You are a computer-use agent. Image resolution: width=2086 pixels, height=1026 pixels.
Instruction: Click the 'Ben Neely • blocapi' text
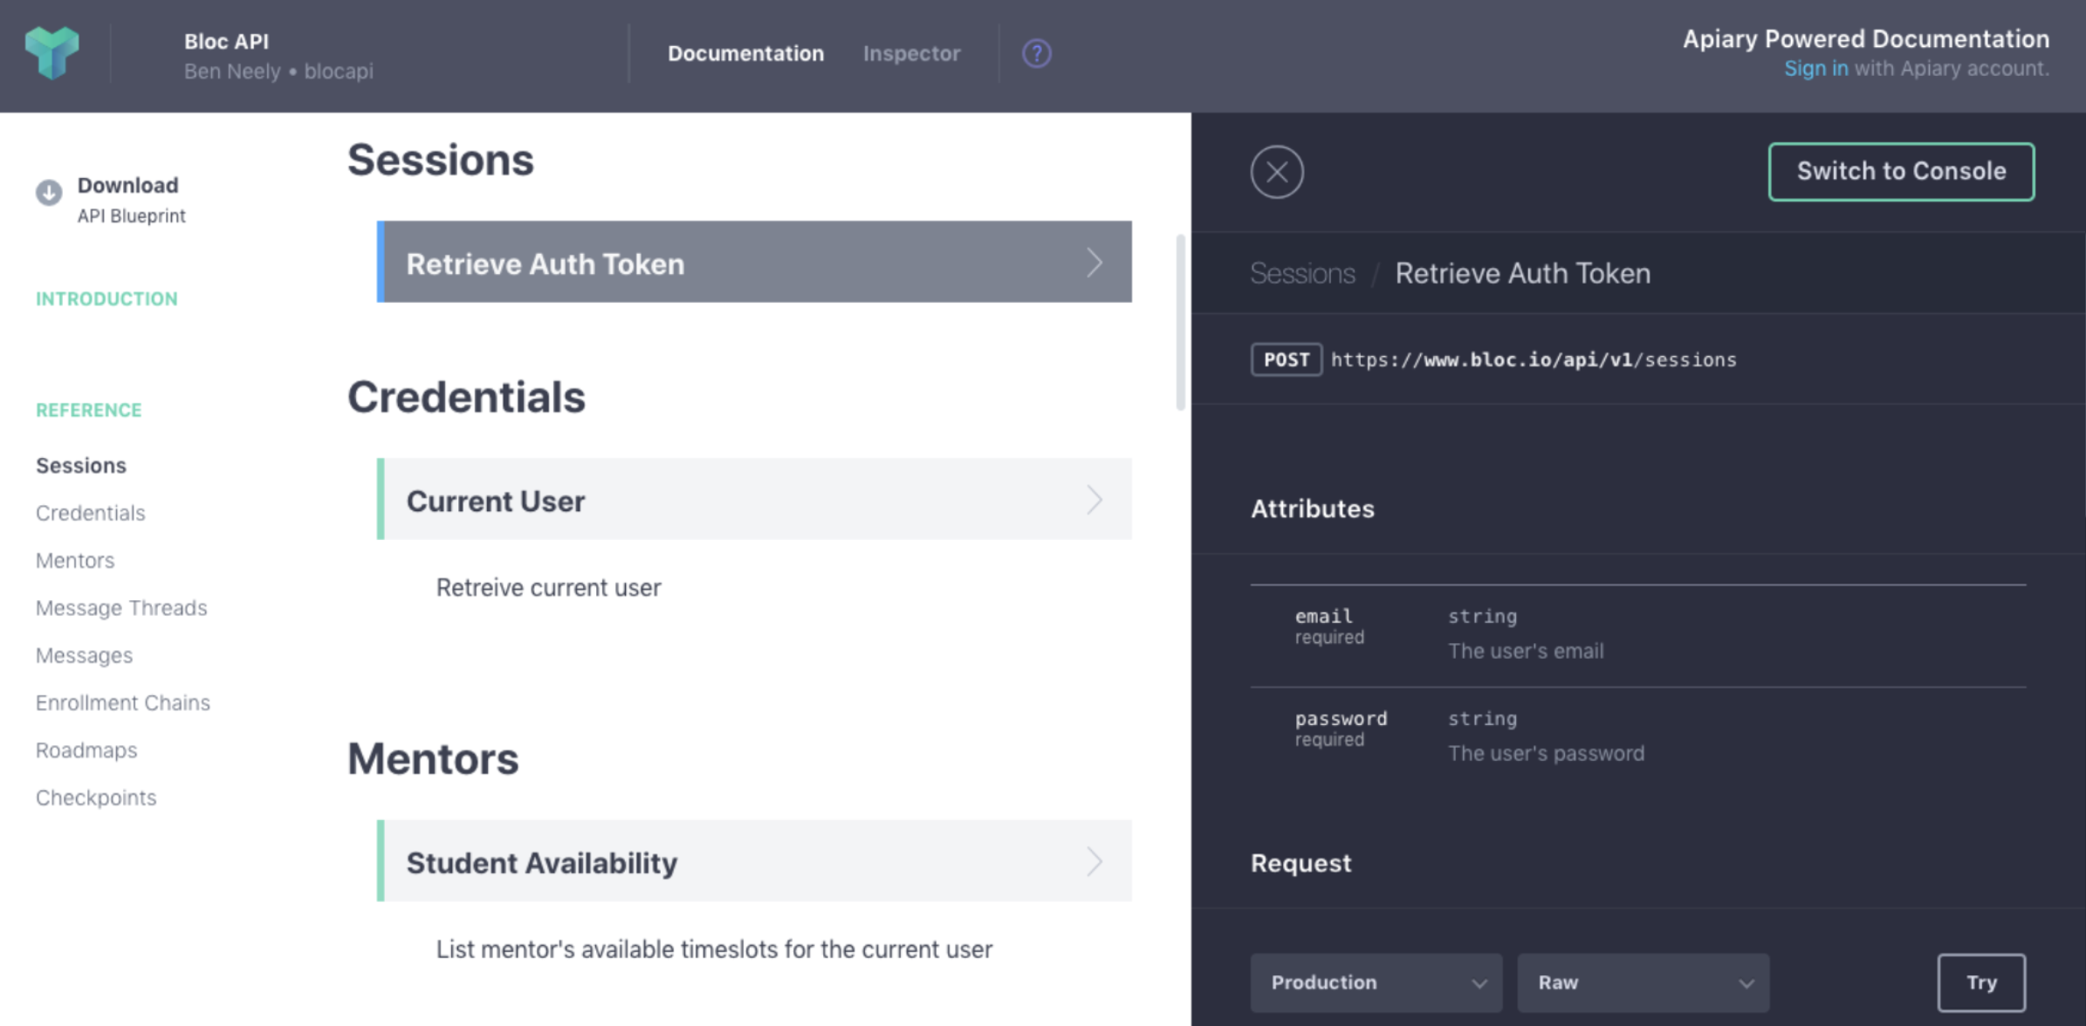point(278,72)
